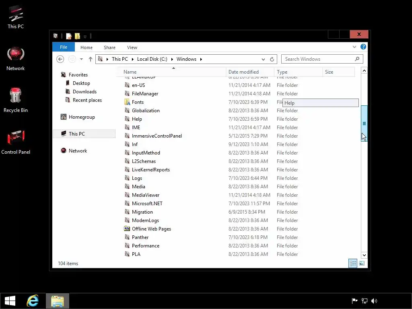The width and height of the screenshot is (412, 309).
Task: Switch to Details view layout button
Action: 353,263
